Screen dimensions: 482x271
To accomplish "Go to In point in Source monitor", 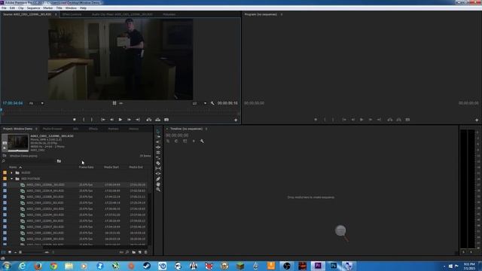I will [103, 120].
